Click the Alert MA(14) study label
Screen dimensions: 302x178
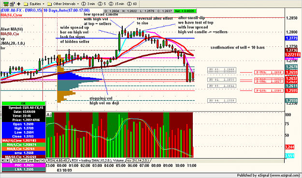coord(12,29)
